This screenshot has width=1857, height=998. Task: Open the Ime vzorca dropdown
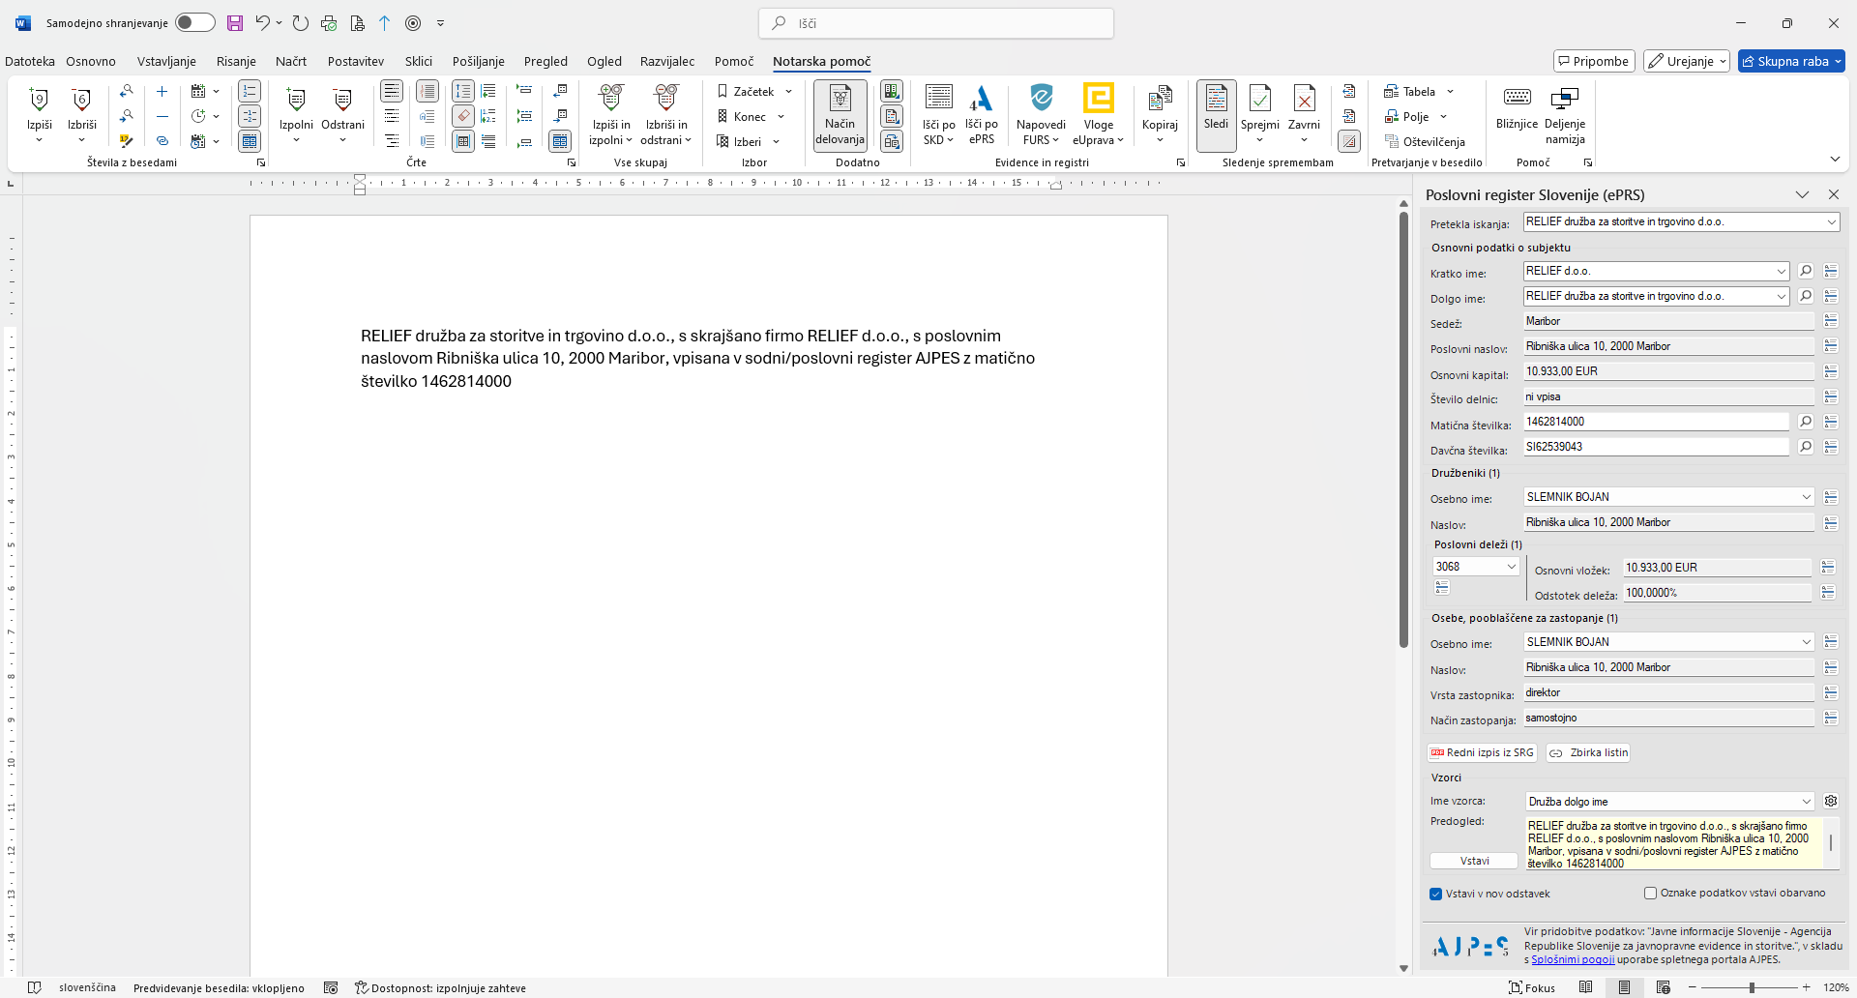click(x=1806, y=802)
